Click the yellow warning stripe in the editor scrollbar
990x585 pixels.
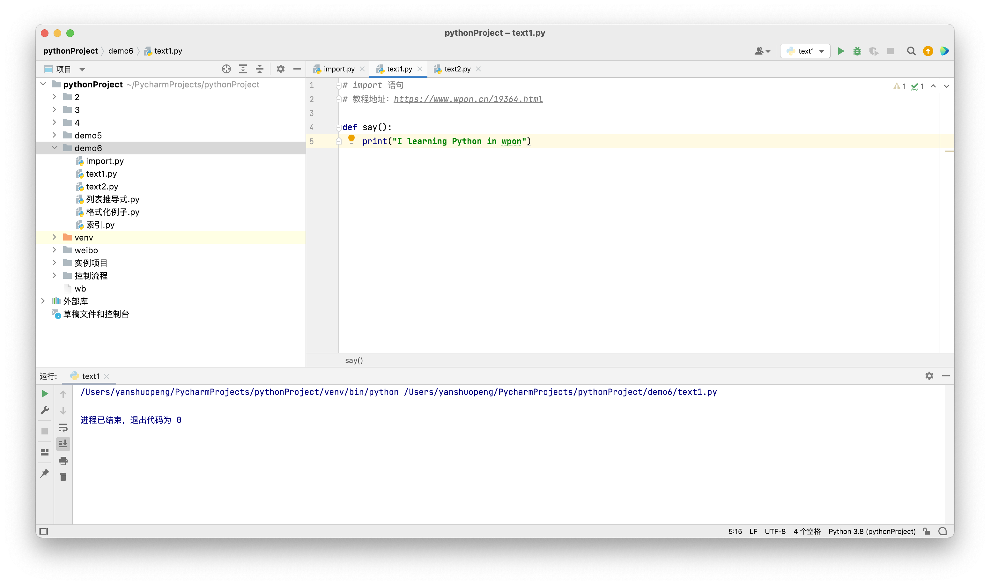click(949, 151)
